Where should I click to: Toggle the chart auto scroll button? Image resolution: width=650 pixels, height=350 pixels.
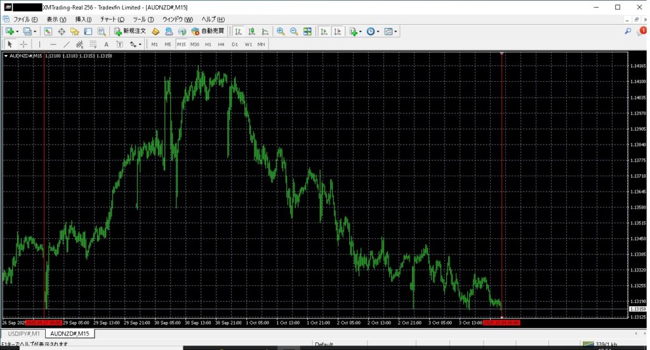click(324, 31)
